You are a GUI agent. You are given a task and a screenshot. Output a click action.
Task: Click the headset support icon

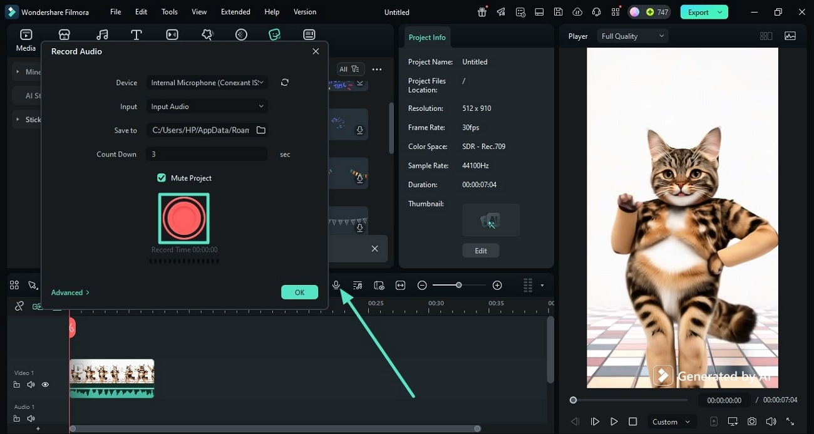597,12
